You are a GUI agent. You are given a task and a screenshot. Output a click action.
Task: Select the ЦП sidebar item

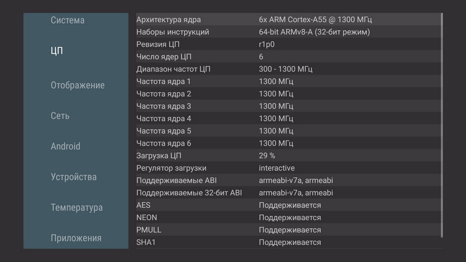point(57,51)
